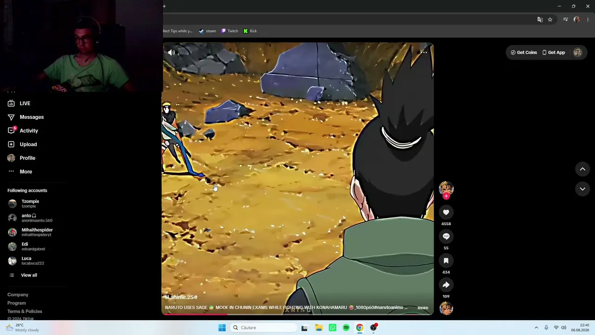Click the Get App button
The width and height of the screenshot is (595, 335).
pos(554,53)
